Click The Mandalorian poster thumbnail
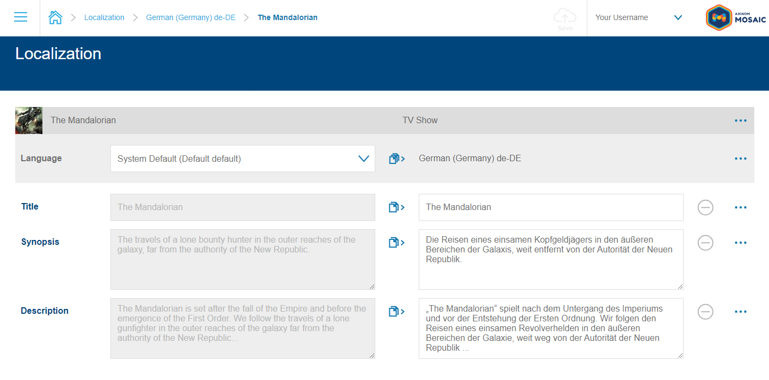 pyautogui.click(x=29, y=121)
